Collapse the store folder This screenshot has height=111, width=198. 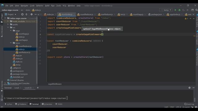[x=11, y=43]
